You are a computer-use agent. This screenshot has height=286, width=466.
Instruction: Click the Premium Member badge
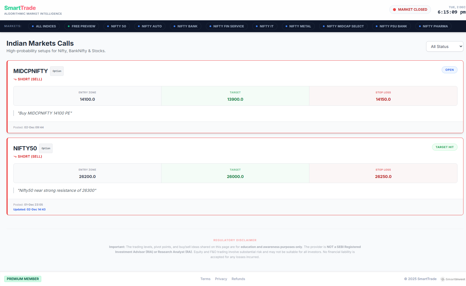23,279
